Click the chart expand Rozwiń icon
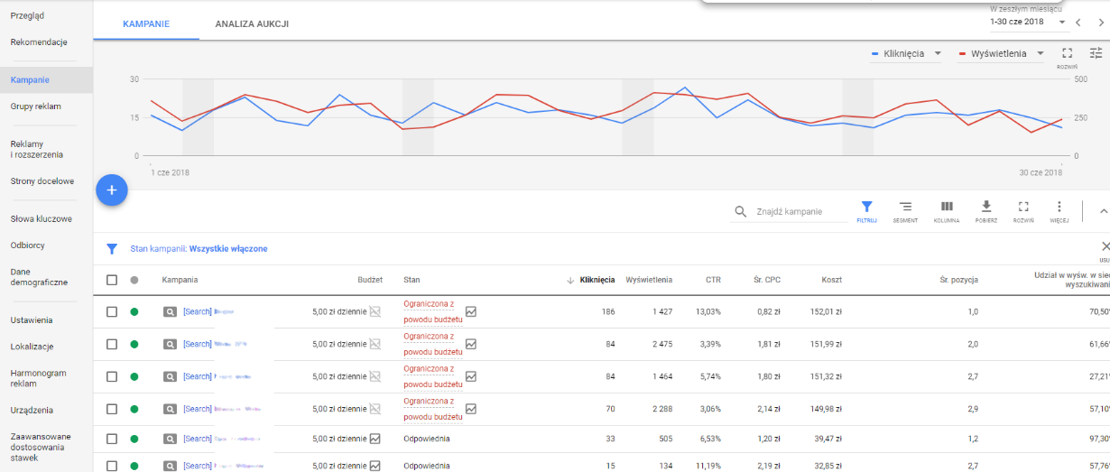Image resolution: width=1110 pixels, height=472 pixels. pyautogui.click(x=1067, y=54)
